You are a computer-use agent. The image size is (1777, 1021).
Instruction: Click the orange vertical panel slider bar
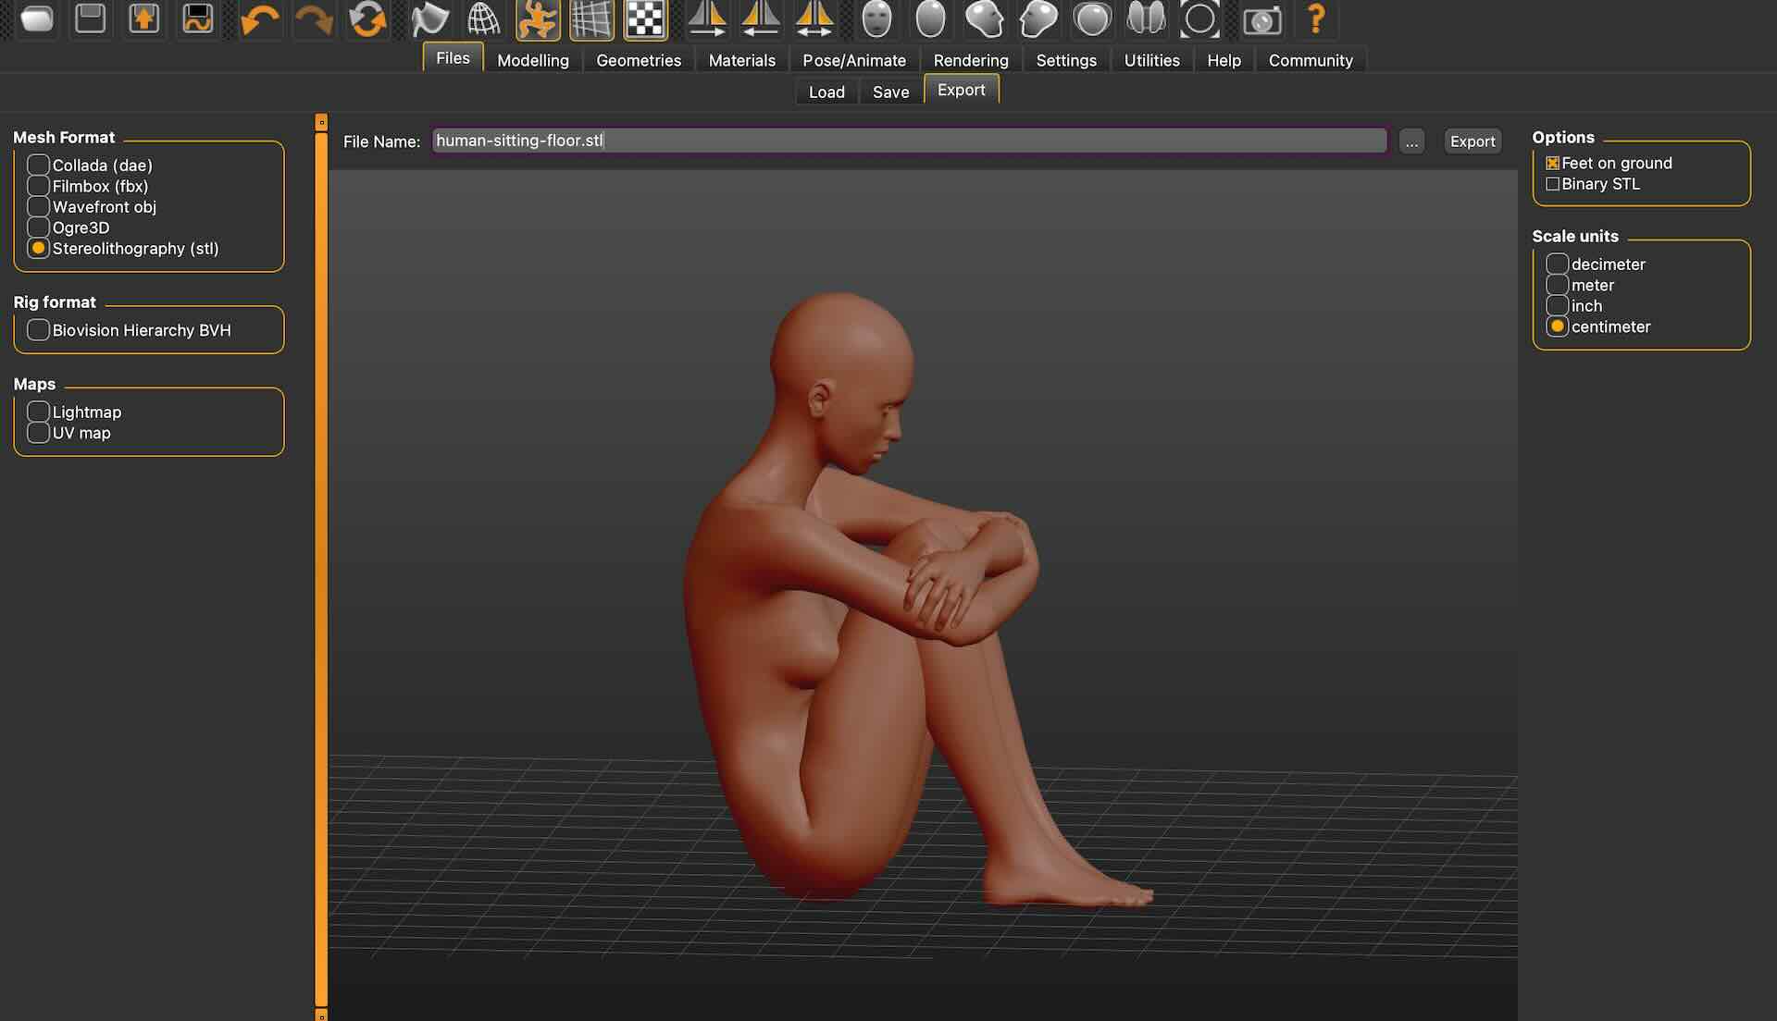(x=321, y=555)
